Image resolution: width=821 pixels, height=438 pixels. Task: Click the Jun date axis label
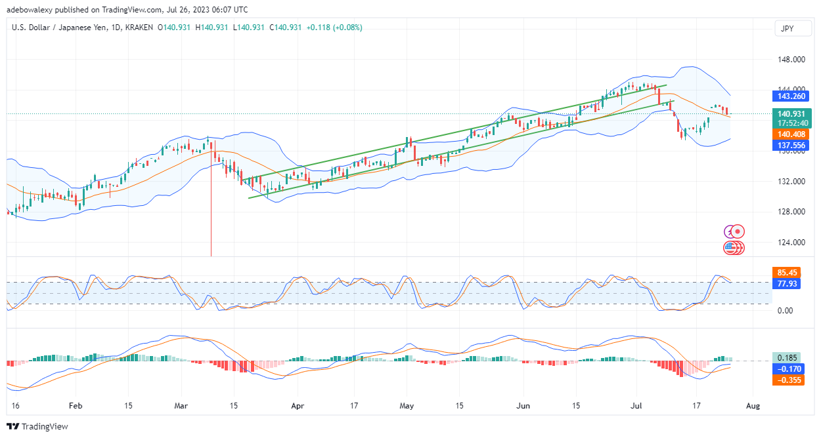[x=523, y=406]
